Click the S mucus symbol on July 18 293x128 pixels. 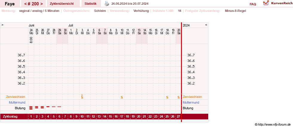(x=167, y=97)
